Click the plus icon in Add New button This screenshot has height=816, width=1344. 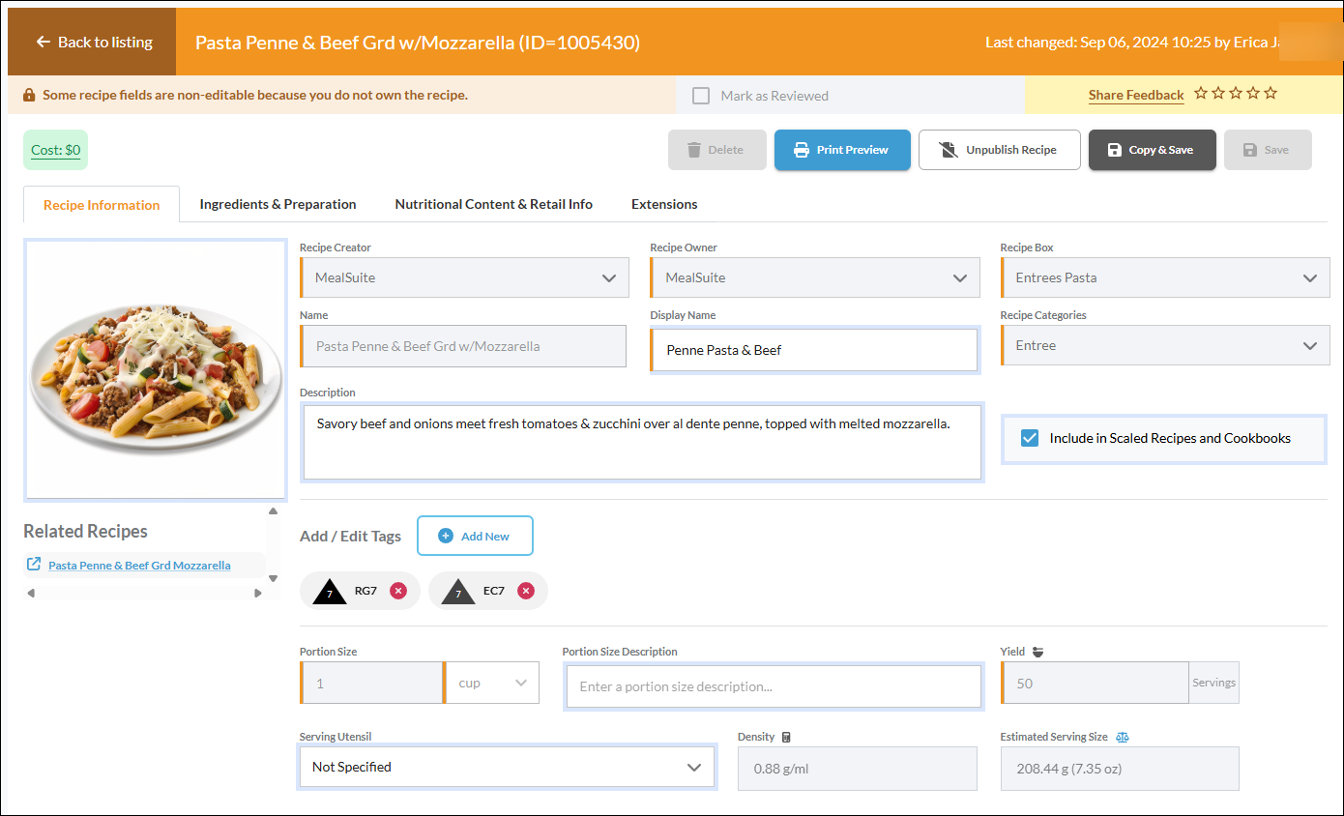446,536
